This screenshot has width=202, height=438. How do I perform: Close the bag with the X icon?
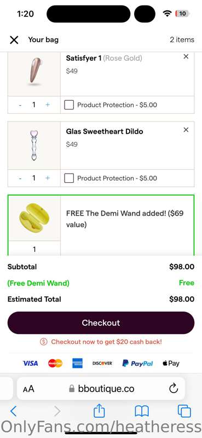pyautogui.click(x=14, y=40)
